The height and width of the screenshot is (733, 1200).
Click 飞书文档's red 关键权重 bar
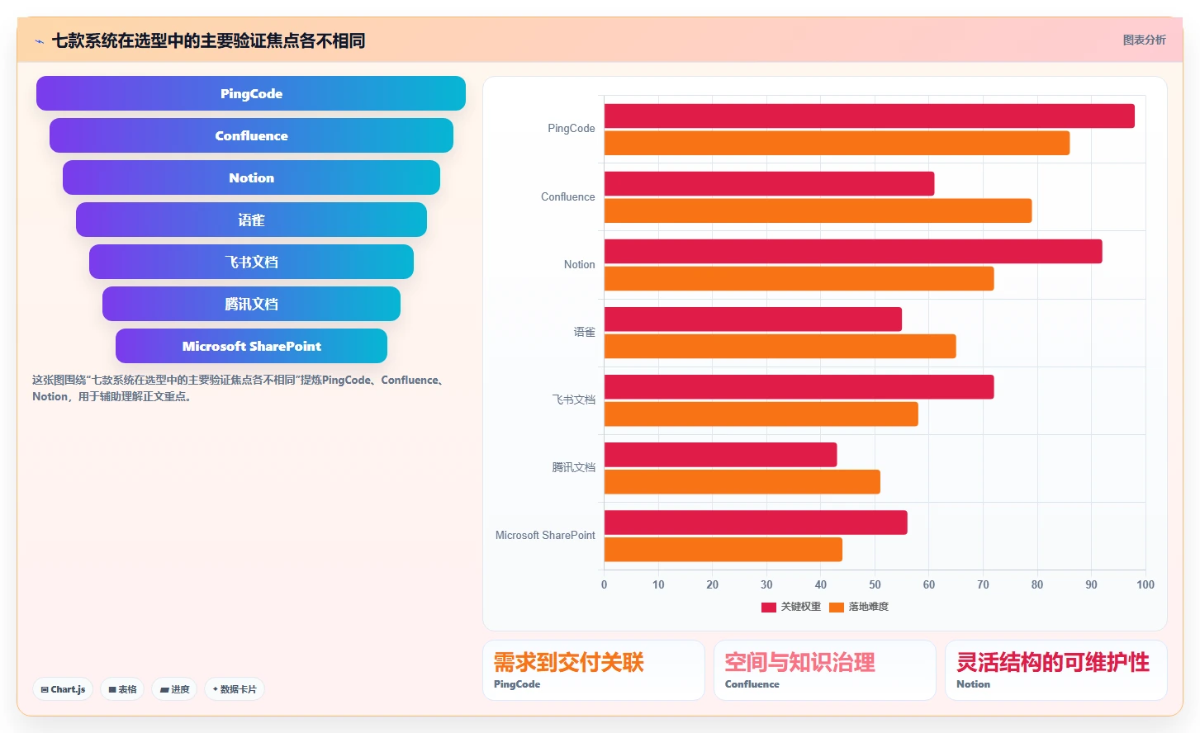coord(799,387)
